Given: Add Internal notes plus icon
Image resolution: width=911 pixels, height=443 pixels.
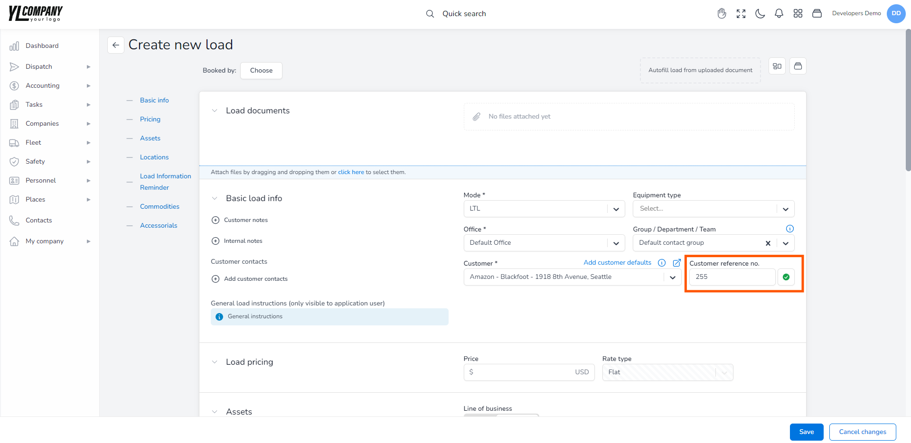Looking at the screenshot, I should [216, 241].
